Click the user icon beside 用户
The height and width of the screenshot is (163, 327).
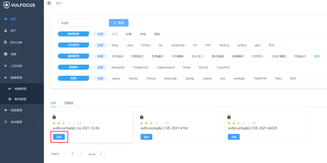[6, 31]
